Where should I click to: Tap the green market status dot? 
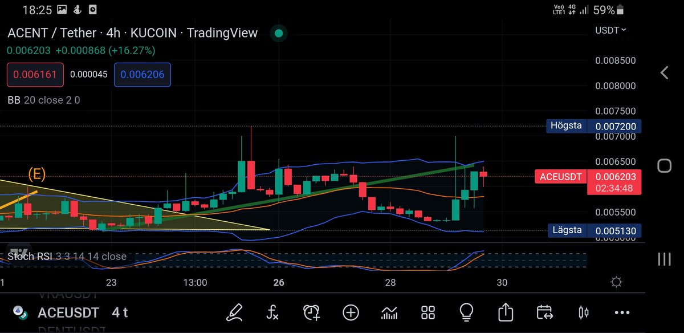pyautogui.click(x=279, y=33)
